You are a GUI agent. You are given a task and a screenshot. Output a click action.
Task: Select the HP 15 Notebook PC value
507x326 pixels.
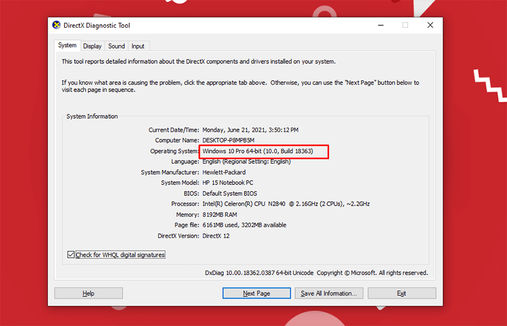[x=228, y=183]
